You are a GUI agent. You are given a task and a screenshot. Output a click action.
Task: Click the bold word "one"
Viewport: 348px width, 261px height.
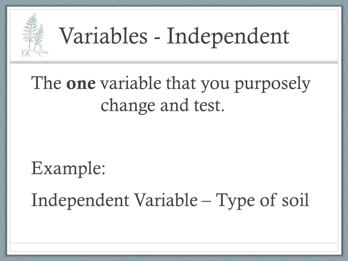81,84
